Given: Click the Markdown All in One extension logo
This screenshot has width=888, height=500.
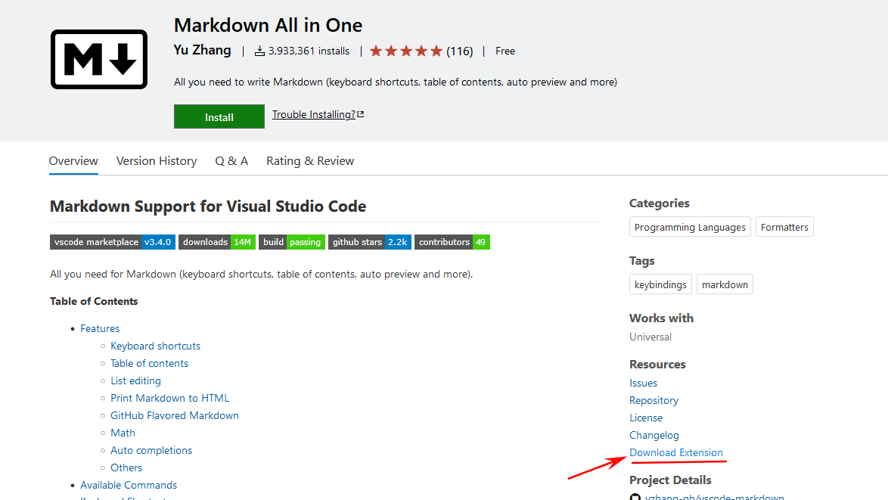Looking at the screenshot, I should [98, 61].
